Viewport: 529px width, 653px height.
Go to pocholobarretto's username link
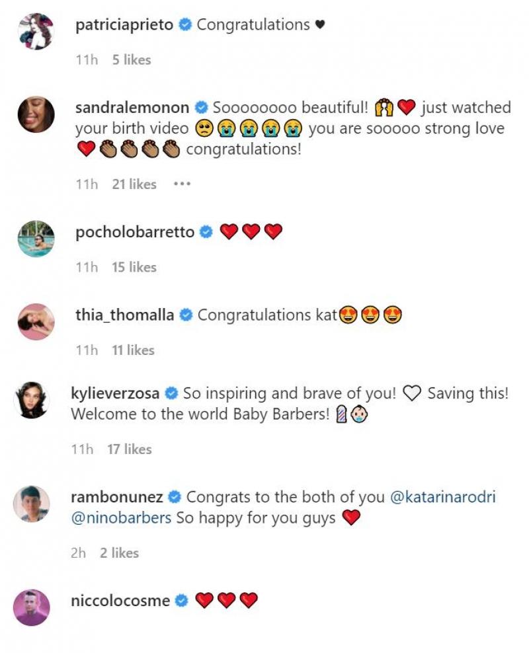[x=135, y=233]
